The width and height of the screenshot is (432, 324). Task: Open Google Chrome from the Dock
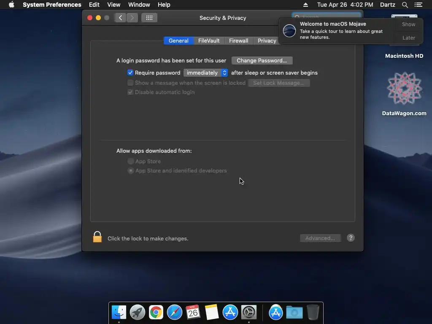156,312
